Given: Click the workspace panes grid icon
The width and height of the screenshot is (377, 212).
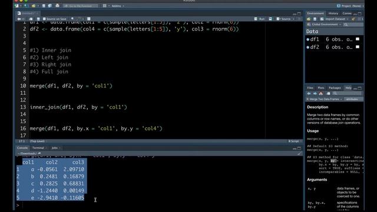Looking at the screenshot, I should (x=105, y=6).
